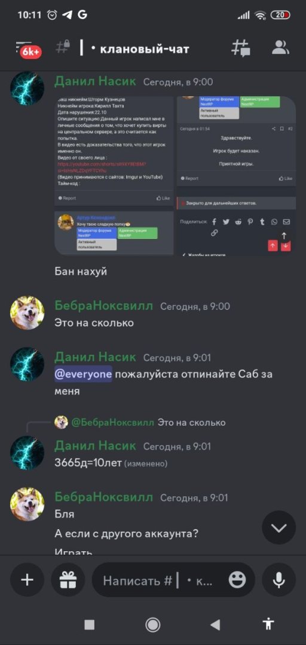Open the gift icon
The height and width of the screenshot is (645, 306).
click(x=68, y=580)
